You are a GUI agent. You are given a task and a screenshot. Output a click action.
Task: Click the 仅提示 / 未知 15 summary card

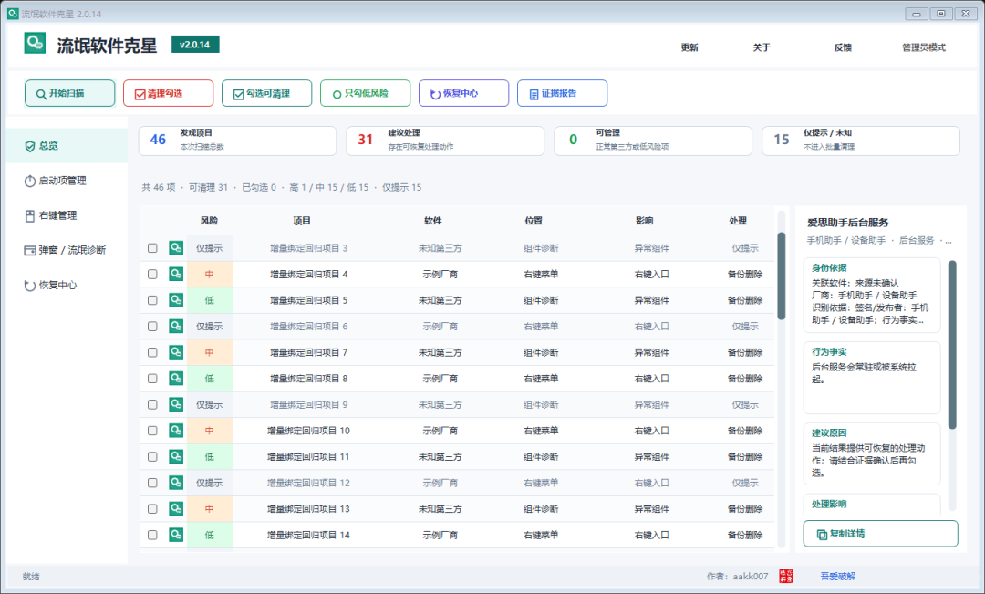(x=861, y=141)
